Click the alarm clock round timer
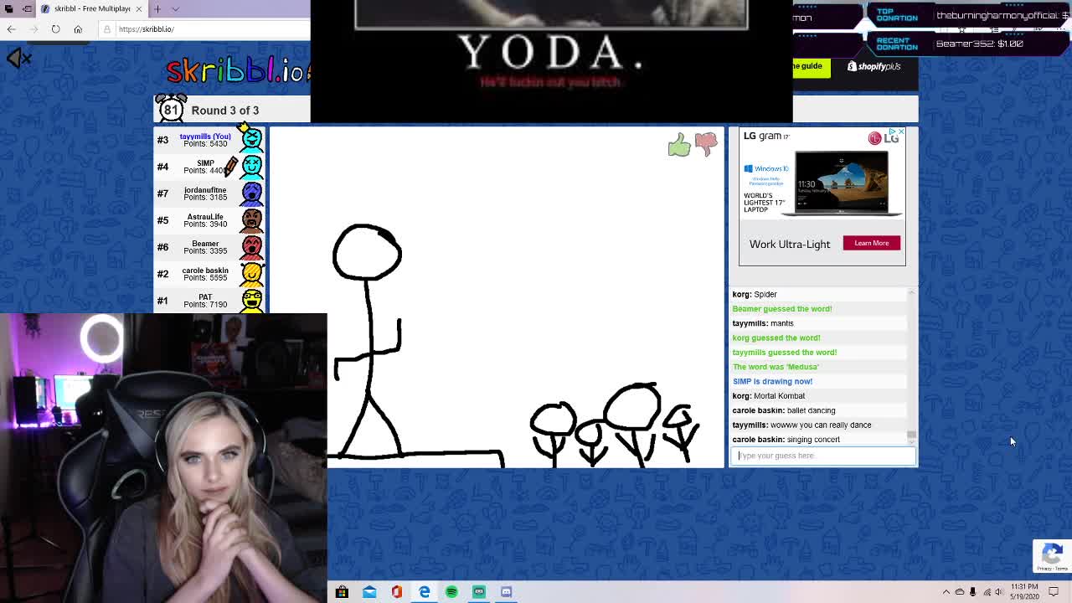1072x603 pixels. (x=171, y=109)
